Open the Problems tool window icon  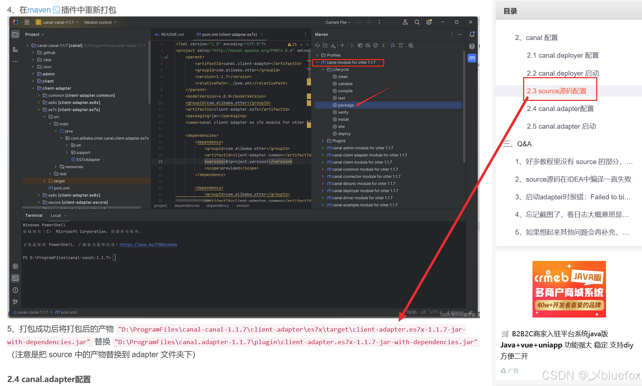15,290
